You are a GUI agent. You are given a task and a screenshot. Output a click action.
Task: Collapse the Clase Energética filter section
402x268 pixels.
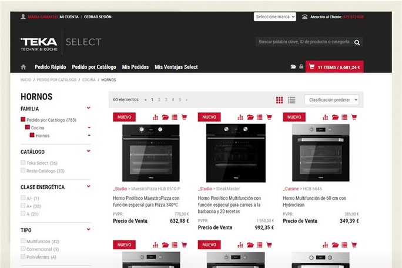tap(89, 187)
